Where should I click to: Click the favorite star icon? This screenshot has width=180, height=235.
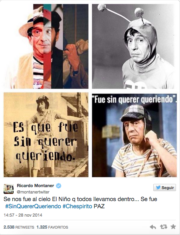(x=173, y=227)
